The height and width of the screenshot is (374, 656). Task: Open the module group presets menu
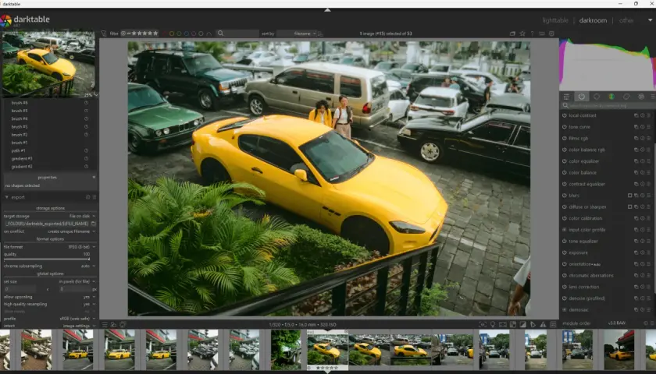652,97
